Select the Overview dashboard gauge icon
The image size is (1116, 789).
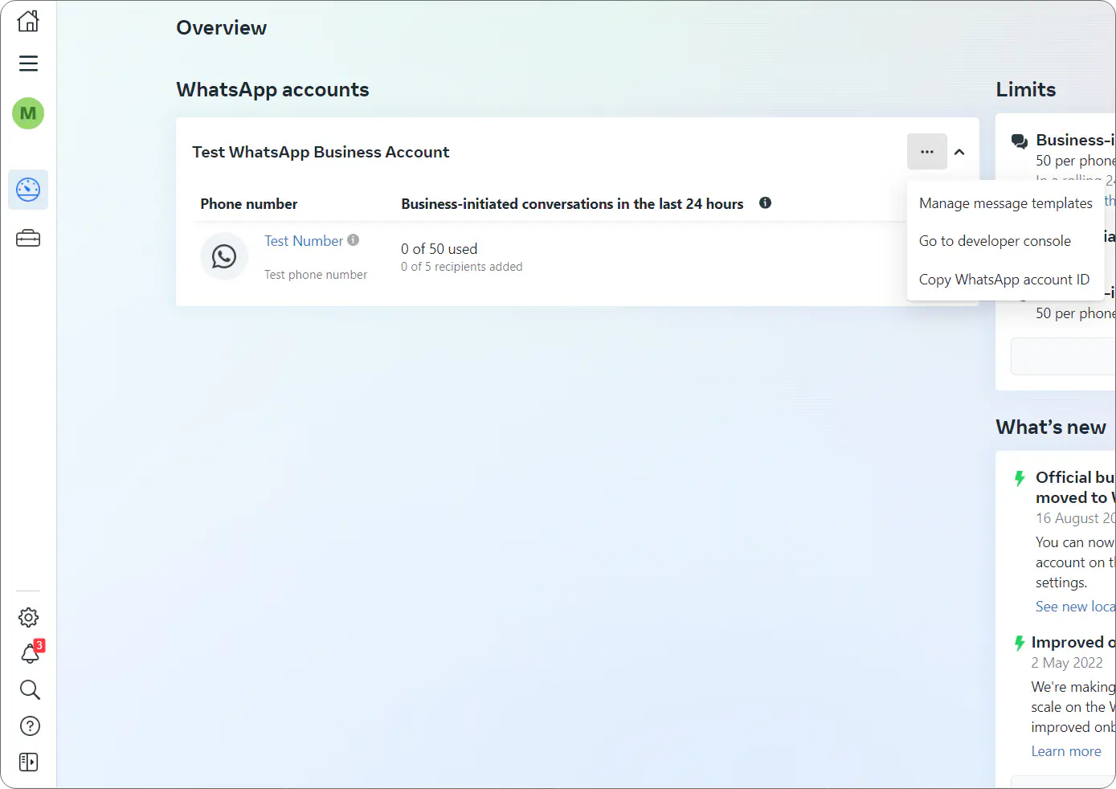click(x=28, y=190)
